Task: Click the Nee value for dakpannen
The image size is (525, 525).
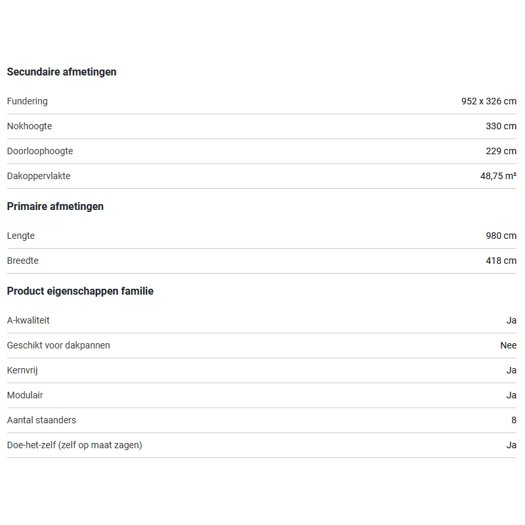Action: point(508,346)
